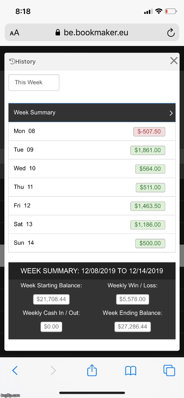Tap the Safari reload page icon
Image resolution: width=184 pixels, height=398 pixels.
click(171, 32)
